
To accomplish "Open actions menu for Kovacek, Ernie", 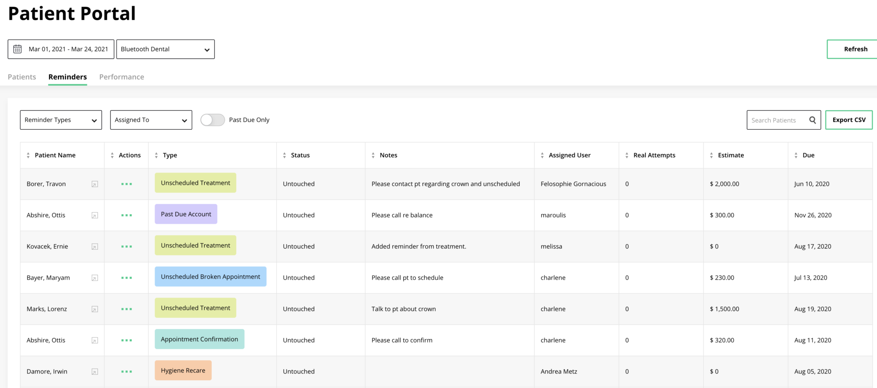I will pyautogui.click(x=126, y=247).
